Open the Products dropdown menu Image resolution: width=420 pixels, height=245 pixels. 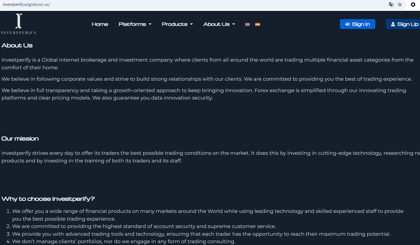click(x=177, y=24)
